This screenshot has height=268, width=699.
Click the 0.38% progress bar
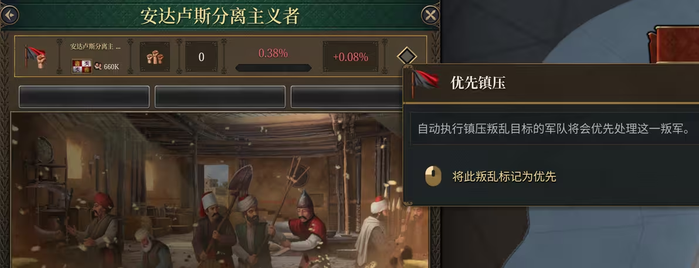[x=273, y=68]
